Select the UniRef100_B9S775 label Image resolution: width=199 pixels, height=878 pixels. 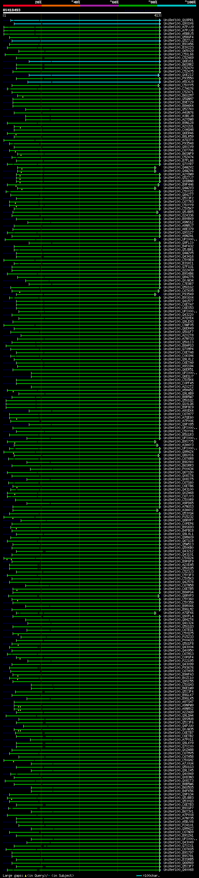point(178,441)
